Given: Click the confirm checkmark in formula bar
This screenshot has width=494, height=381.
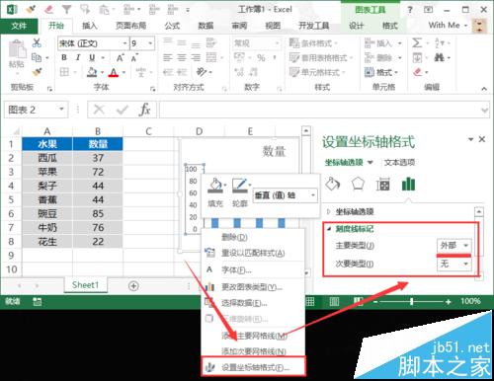Looking at the screenshot, I should click(x=123, y=110).
